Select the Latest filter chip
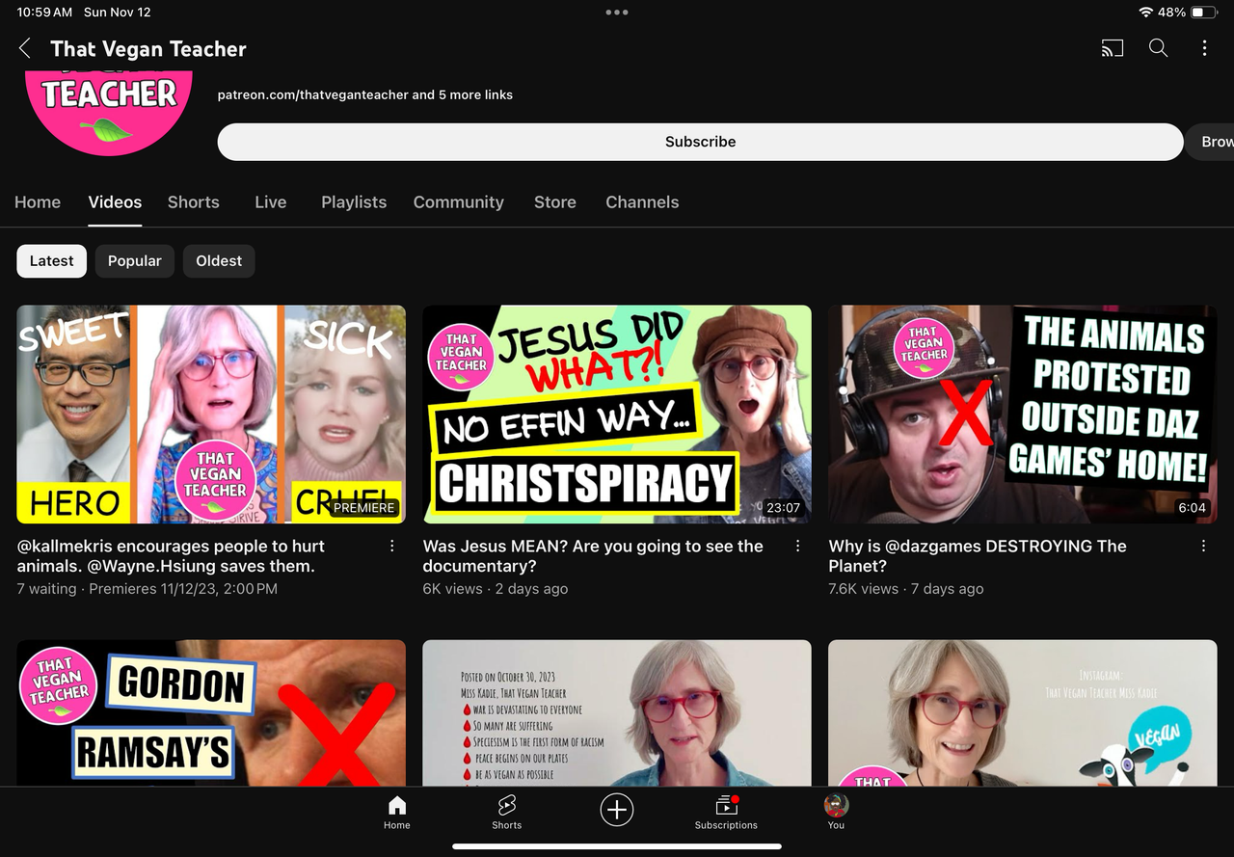 point(52,261)
